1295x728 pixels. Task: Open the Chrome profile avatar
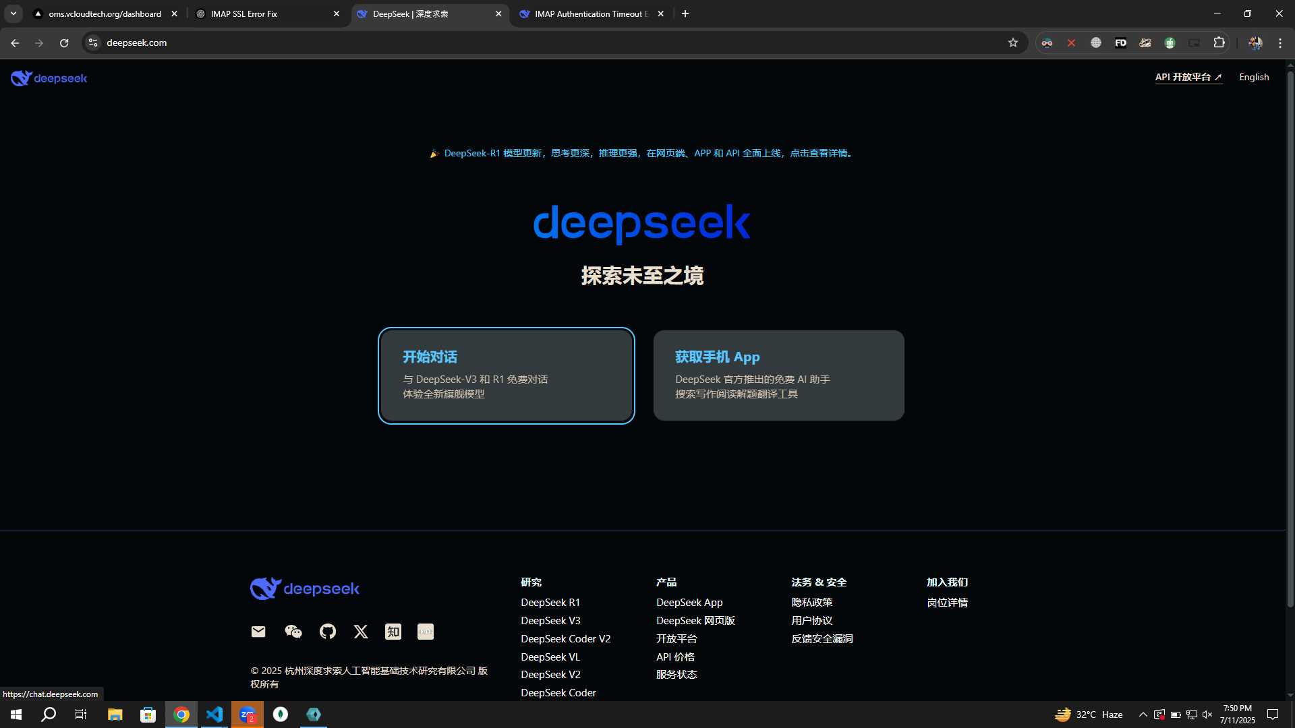(1255, 42)
